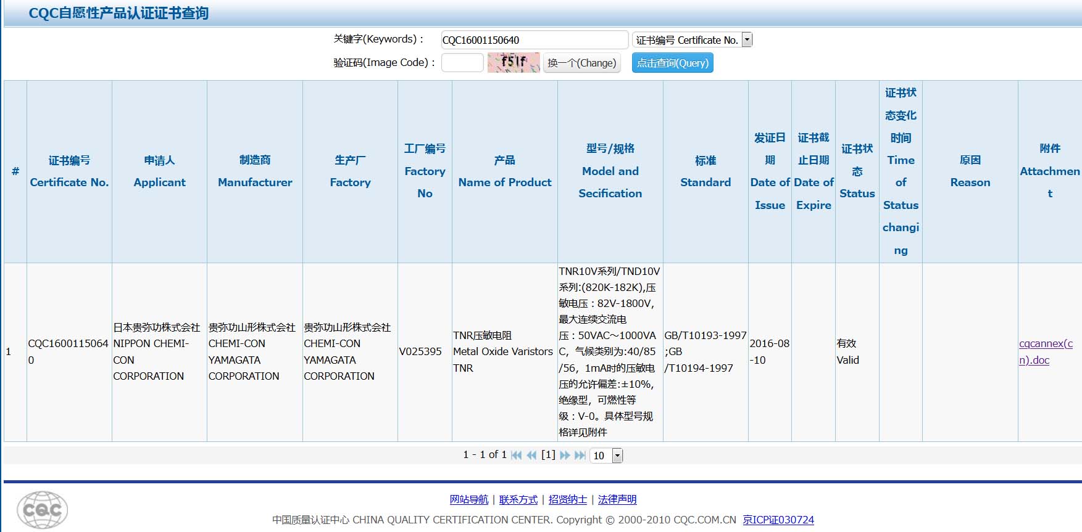
Task: Click the Reason column header
Action: pos(970,171)
